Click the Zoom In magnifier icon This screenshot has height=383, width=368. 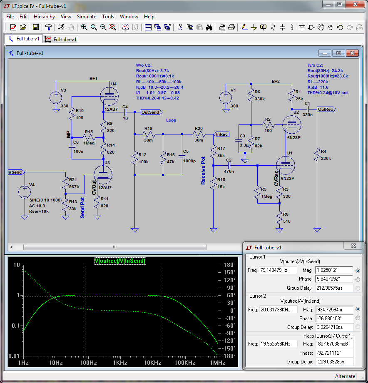pyautogui.click(x=84, y=27)
